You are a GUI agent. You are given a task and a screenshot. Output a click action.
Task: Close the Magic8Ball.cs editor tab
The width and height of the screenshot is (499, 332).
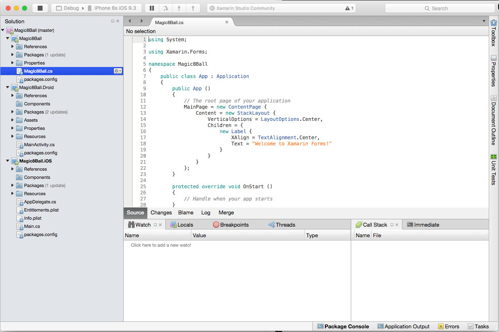(x=227, y=22)
